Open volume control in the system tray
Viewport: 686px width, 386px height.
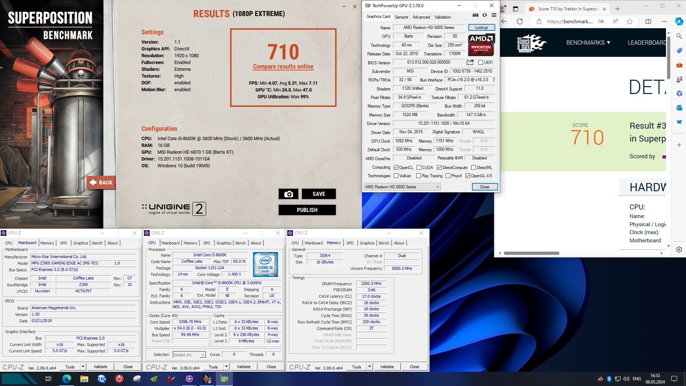coord(626,379)
